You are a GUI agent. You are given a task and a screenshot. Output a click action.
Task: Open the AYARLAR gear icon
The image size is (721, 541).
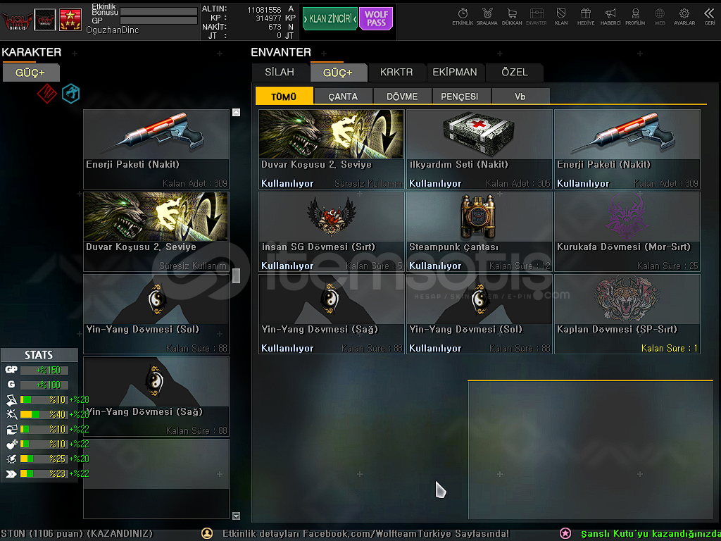(x=684, y=17)
